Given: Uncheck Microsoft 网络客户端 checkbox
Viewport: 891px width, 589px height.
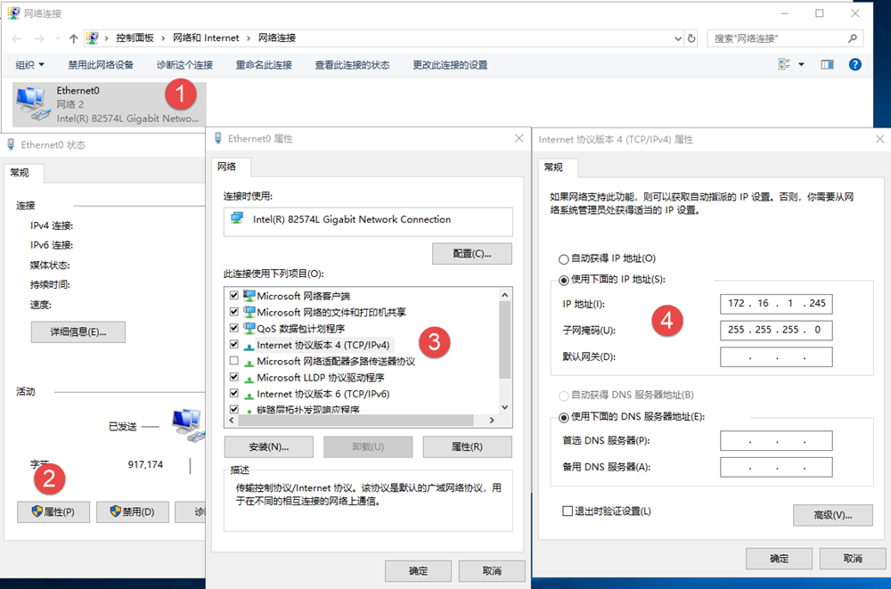Looking at the screenshot, I should pyautogui.click(x=234, y=296).
